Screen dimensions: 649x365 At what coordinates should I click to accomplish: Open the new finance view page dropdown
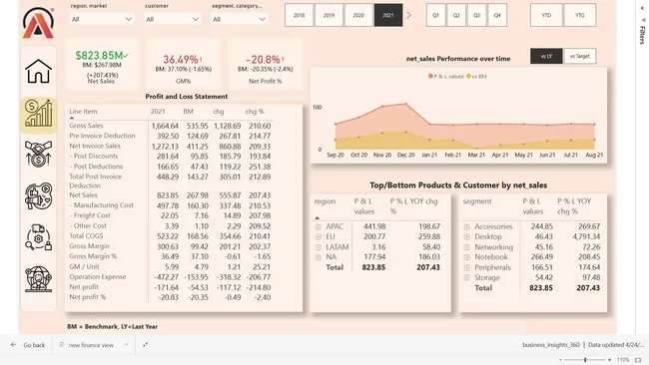coord(126,345)
